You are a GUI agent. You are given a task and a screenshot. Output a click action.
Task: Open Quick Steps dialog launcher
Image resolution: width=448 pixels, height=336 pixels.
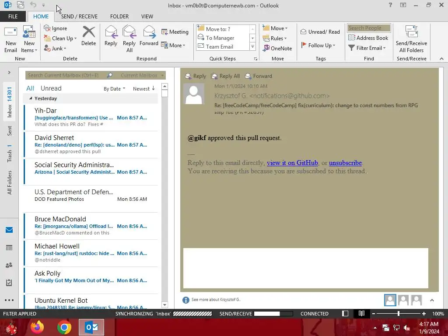(x=255, y=59)
